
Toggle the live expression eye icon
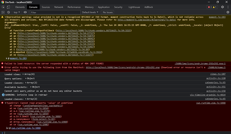point(25,12)
